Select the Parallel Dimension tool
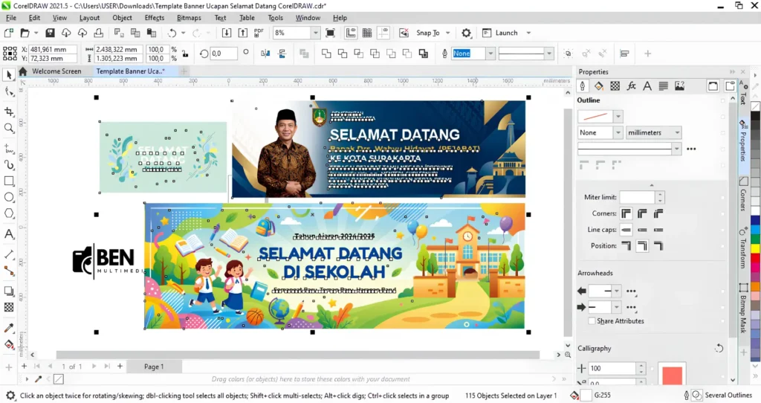Screen dimensions: 761x403 tap(9, 254)
